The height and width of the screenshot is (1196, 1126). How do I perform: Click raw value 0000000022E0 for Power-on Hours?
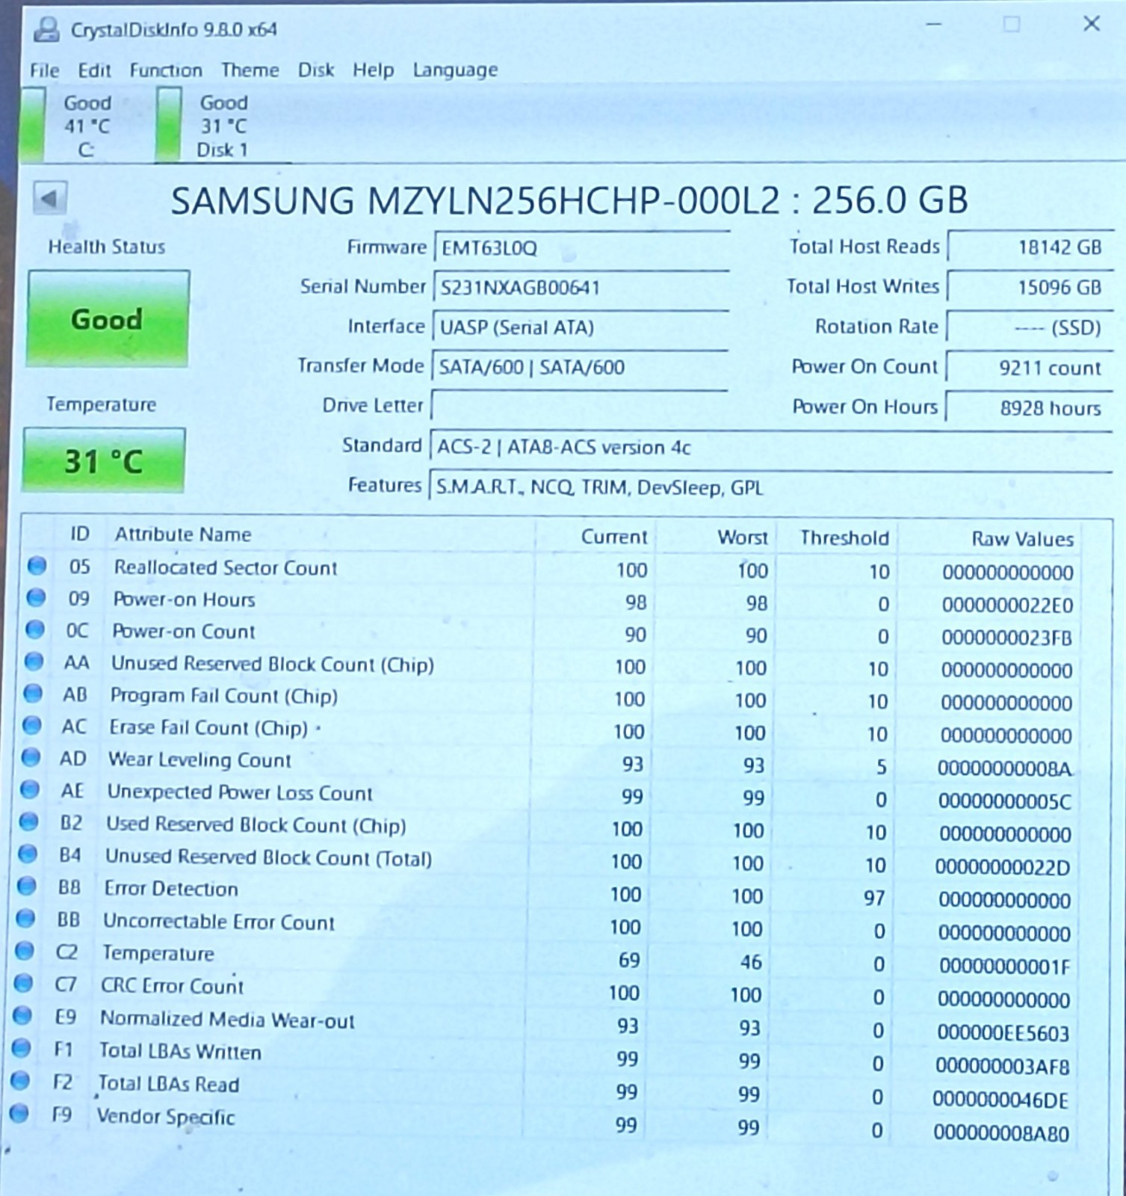[x=1007, y=605]
